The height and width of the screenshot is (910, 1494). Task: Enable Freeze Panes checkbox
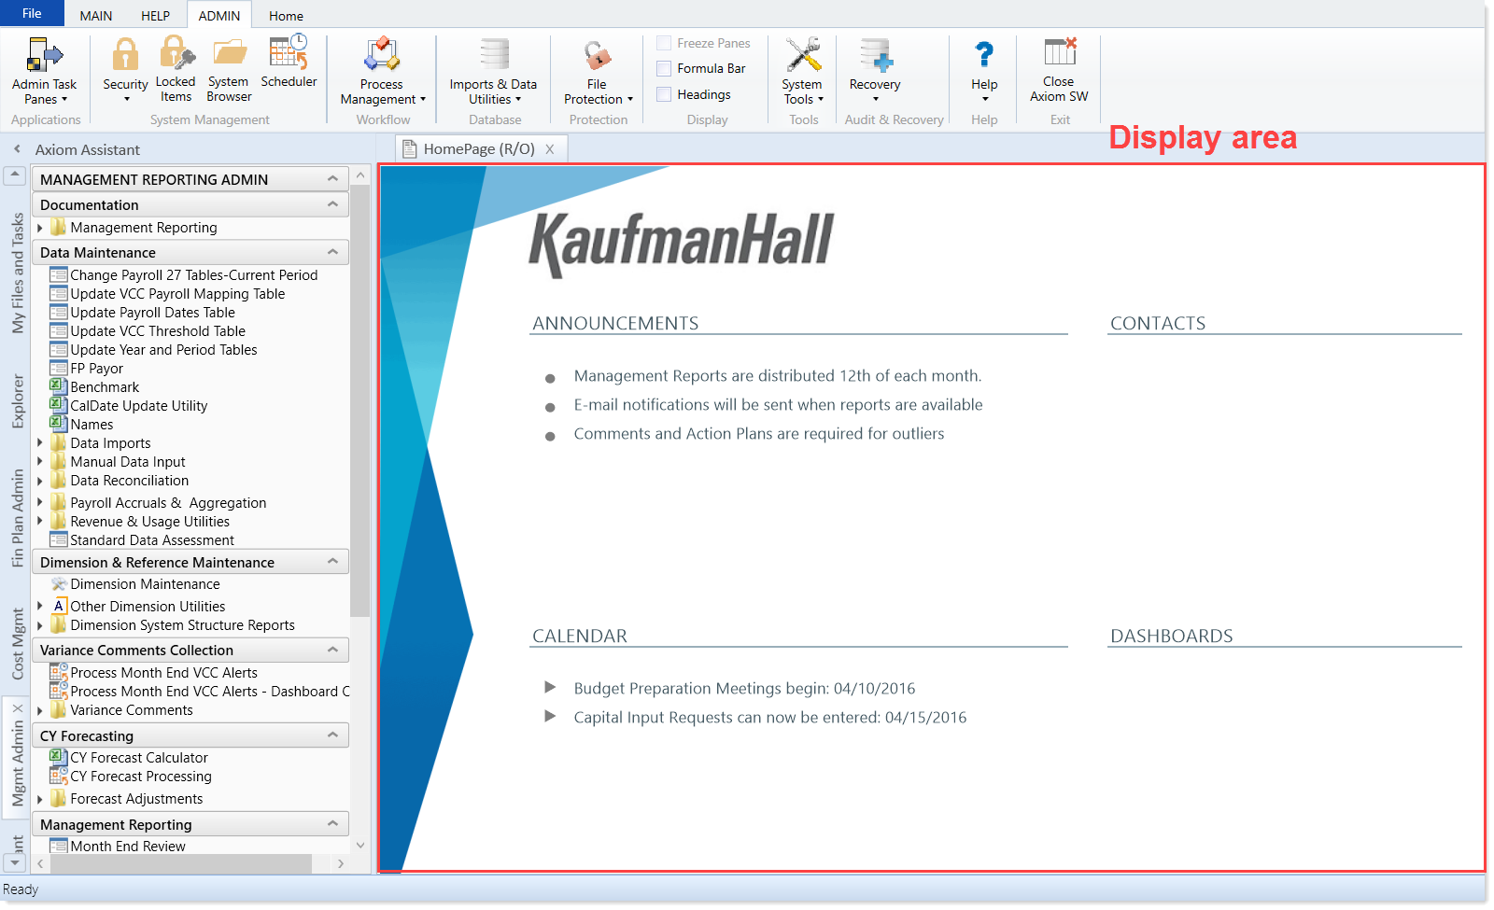[664, 43]
